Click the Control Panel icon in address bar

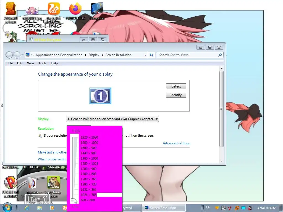click(28, 55)
